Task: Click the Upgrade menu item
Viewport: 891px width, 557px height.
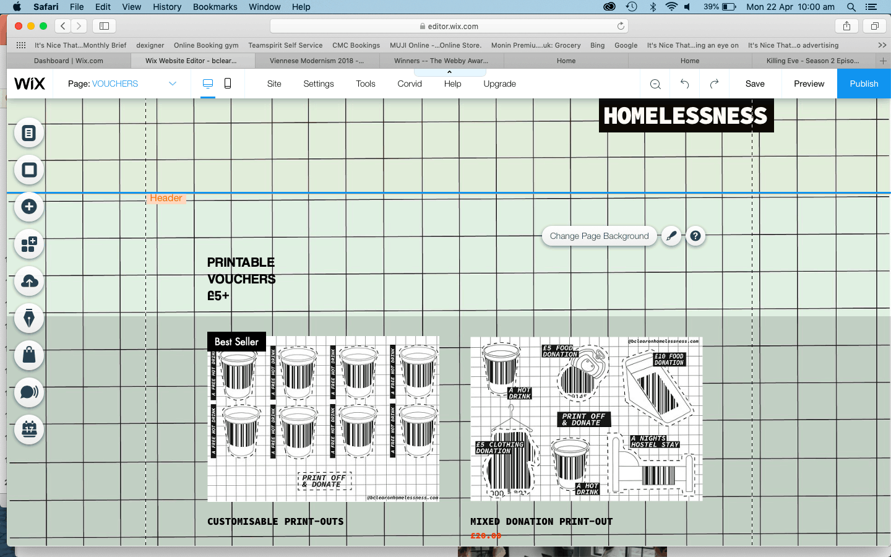Action: 499,84
